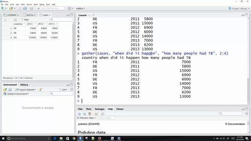Refresh the Environment pane with circular arrow
The width and height of the screenshot is (251, 141).
point(71,90)
